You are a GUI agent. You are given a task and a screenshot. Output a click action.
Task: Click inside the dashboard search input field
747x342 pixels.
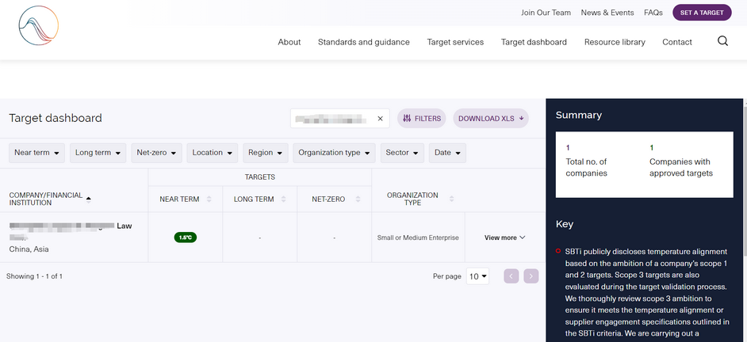click(333, 119)
